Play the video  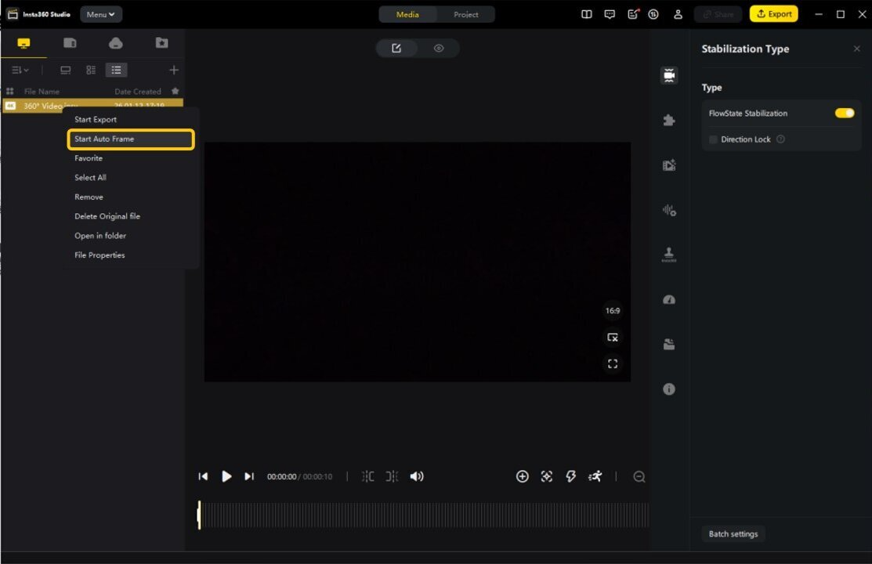coord(226,477)
